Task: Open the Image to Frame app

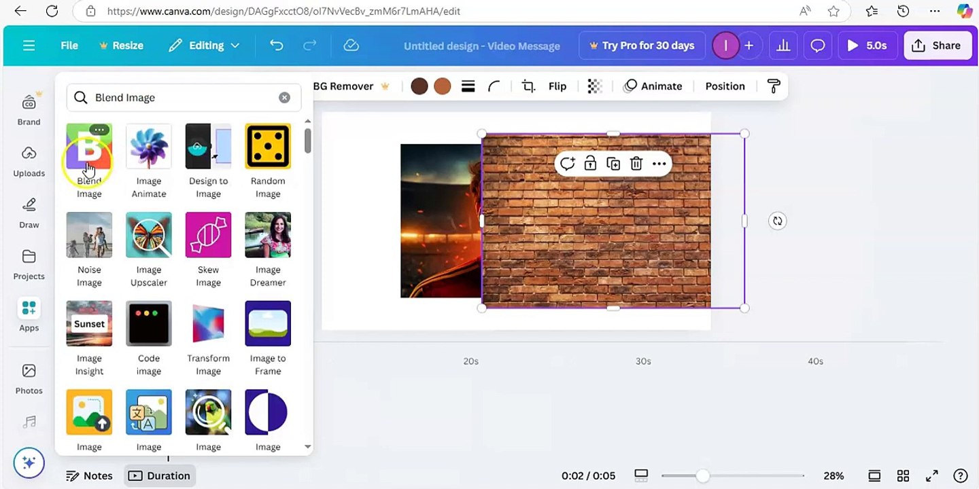Action: pyautogui.click(x=268, y=339)
